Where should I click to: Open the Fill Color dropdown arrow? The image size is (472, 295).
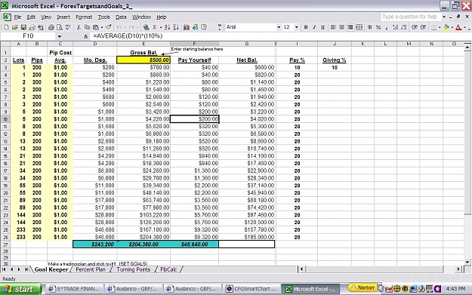click(x=452, y=27)
